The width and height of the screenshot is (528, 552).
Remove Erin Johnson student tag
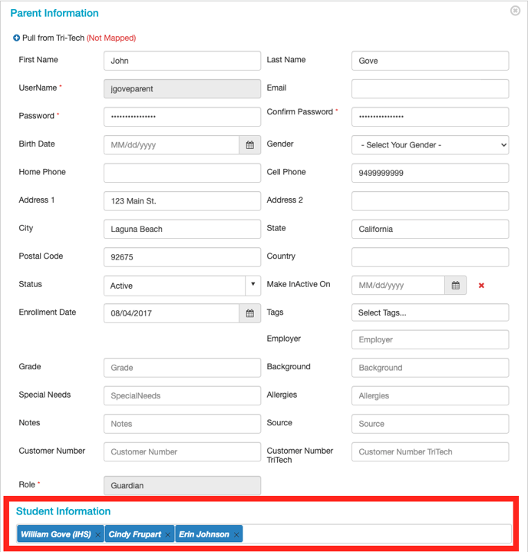click(x=236, y=535)
